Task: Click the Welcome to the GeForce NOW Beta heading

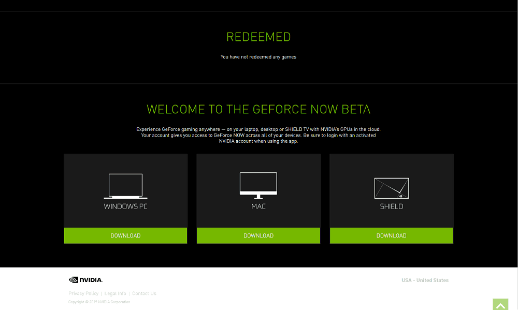Action: (x=258, y=109)
